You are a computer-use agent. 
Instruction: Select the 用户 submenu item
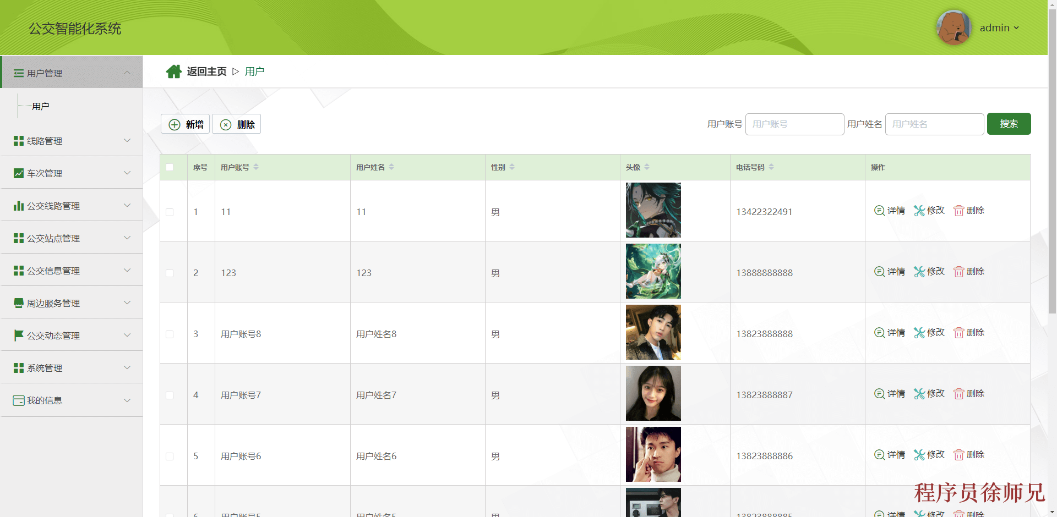pyautogui.click(x=41, y=106)
